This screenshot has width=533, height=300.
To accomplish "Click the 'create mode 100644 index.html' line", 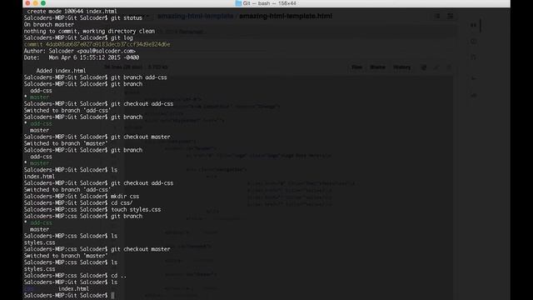I will pyautogui.click(x=72, y=11).
